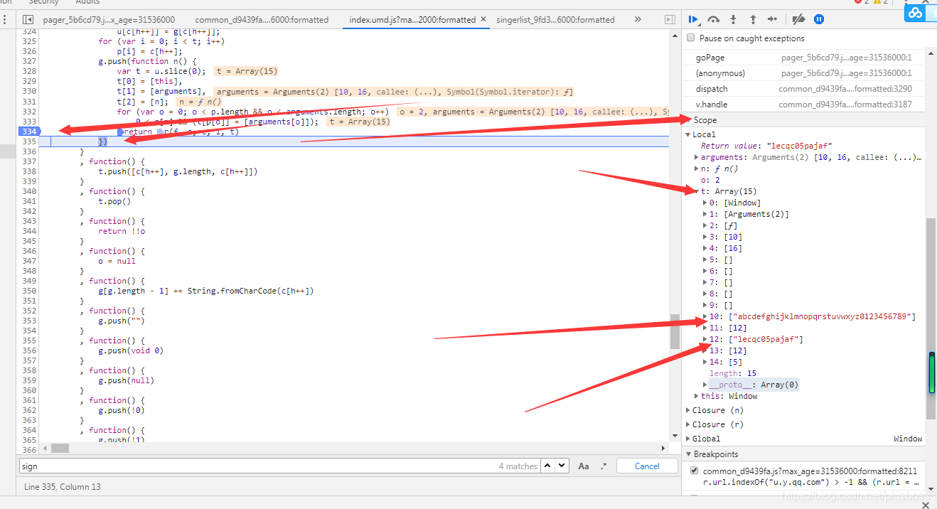Screen dimensions: 937x509
Task: Click the length: 15 property
Action: pyautogui.click(x=732, y=373)
